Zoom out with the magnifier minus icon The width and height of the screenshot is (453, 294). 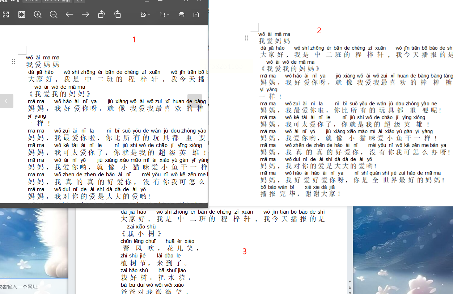54,14
